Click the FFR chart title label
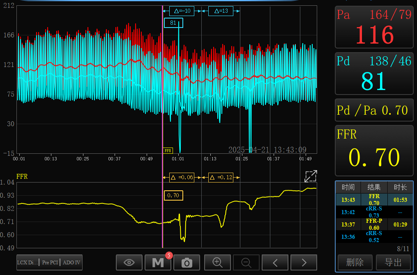This screenshot has width=417, height=275. tap(22, 176)
